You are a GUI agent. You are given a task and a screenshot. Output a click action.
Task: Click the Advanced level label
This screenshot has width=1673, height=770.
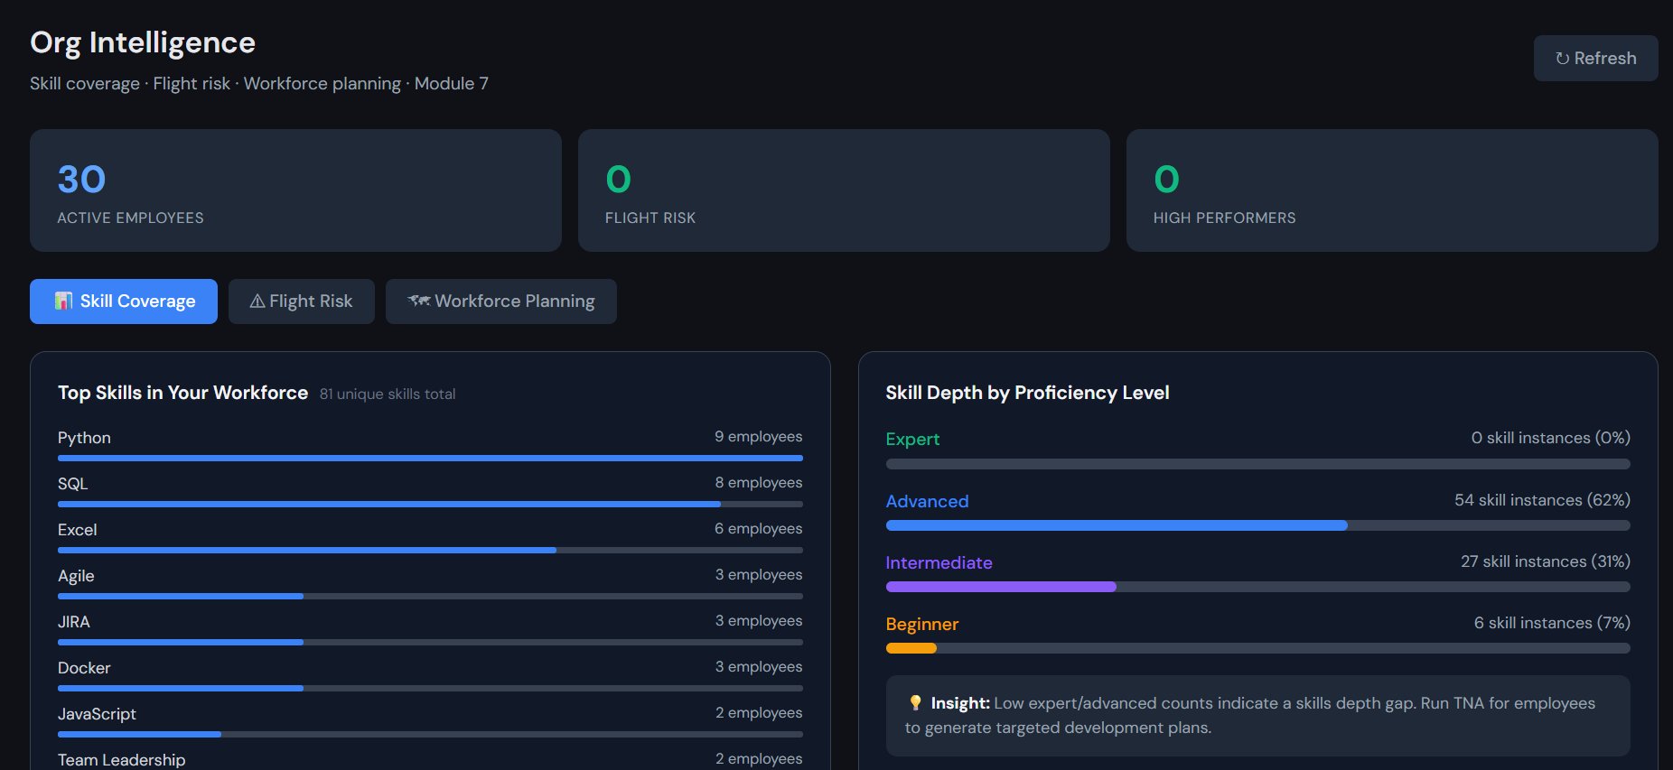[x=927, y=501]
